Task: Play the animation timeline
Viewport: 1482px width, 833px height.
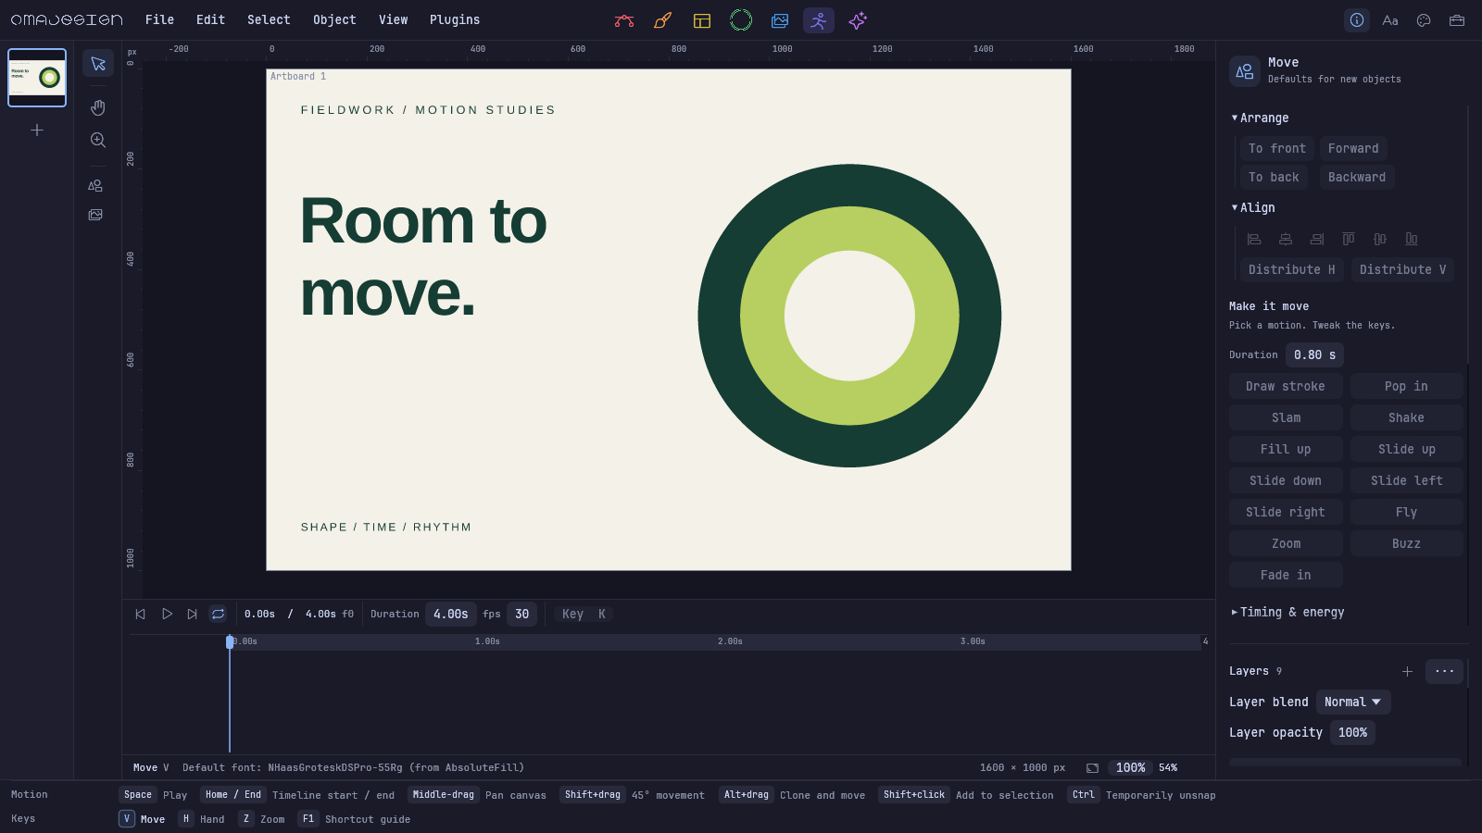Action: [x=167, y=614]
